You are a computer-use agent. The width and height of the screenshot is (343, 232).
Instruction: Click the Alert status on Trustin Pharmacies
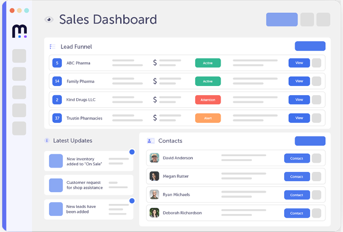(x=207, y=118)
